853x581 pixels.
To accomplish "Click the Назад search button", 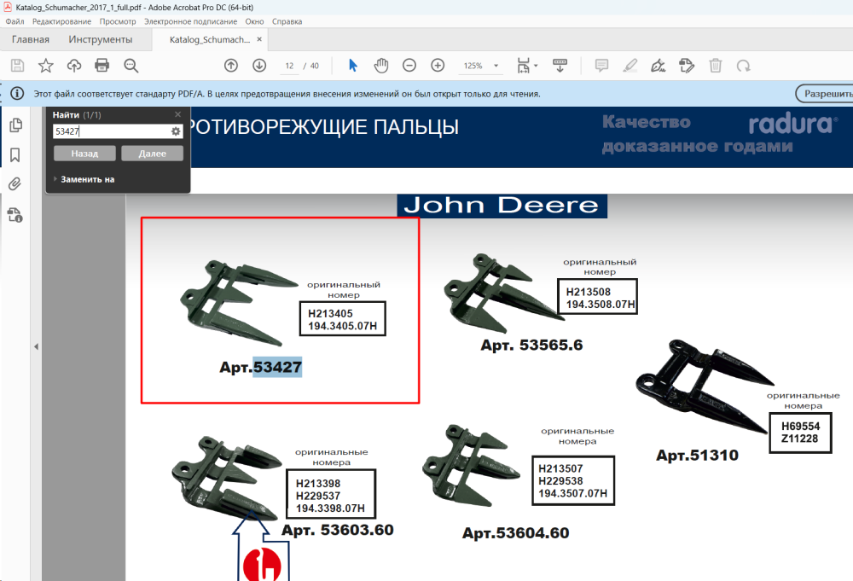I will 84,154.
